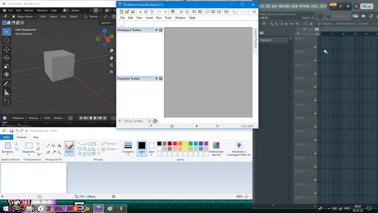Switch to Вид tab in Paint
This screenshot has width=378, height=213.
(x=36, y=137)
